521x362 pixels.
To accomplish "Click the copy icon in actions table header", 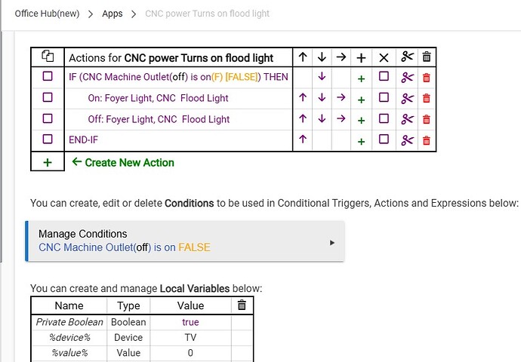I will 48,57.
